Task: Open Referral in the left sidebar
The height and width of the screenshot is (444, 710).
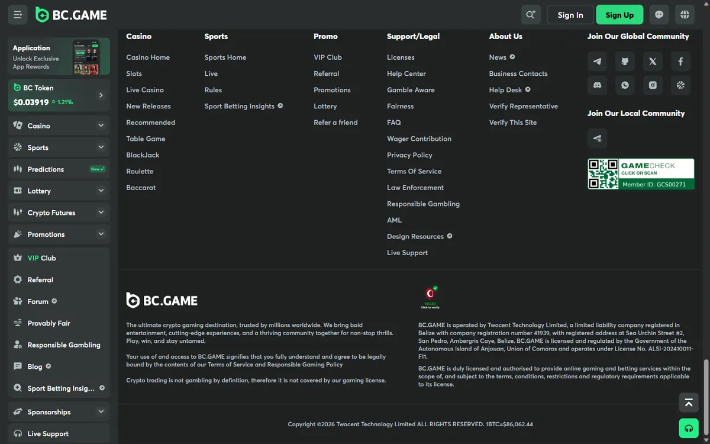Action: [59, 280]
